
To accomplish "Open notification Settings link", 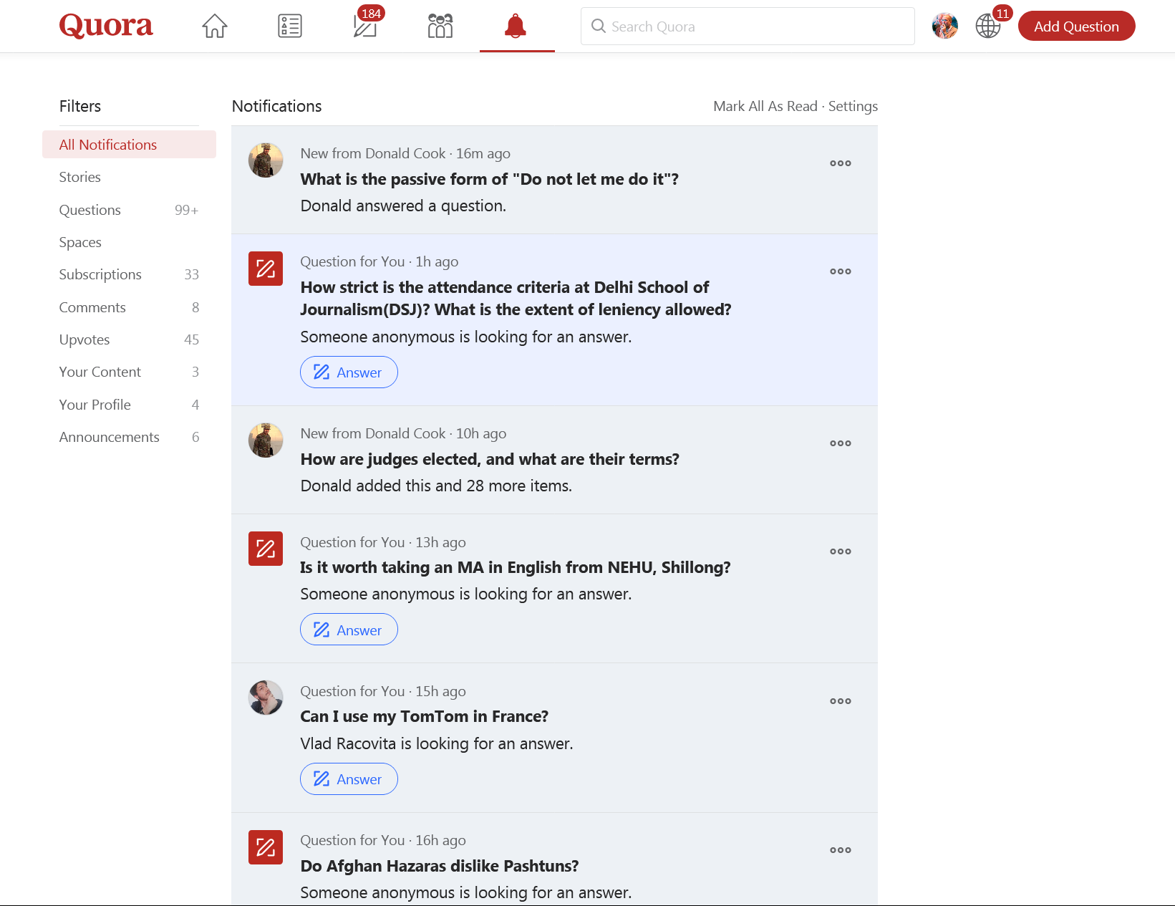I will (853, 106).
